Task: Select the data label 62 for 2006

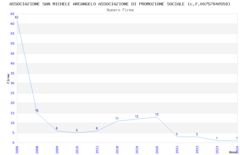Action: coord(17,17)
